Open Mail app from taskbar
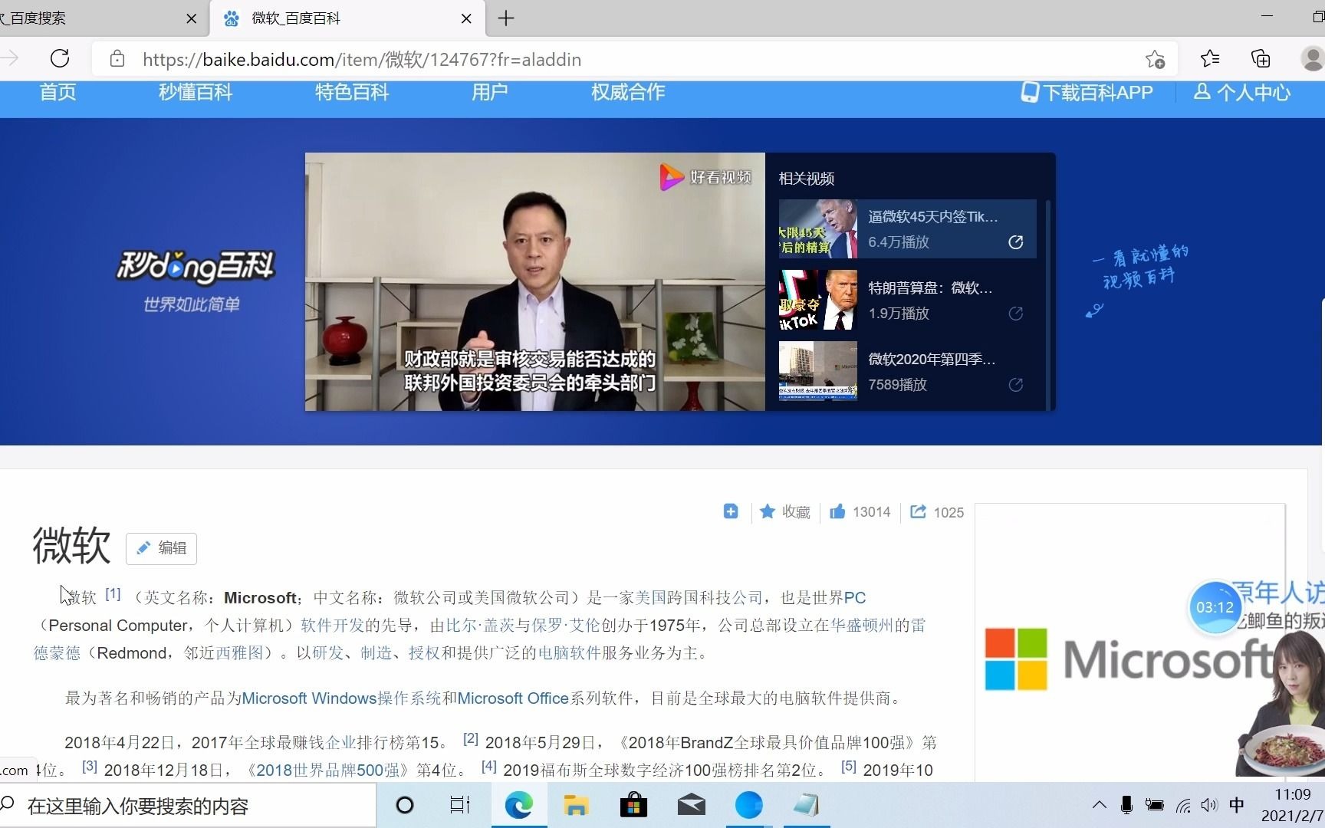This screenshot has width=1325, height=828. tap(692, 805)
